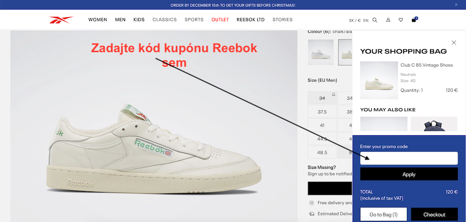Select size 37.5
The height and width of the screenshot is (222, 466).
(x=322, y=112)
